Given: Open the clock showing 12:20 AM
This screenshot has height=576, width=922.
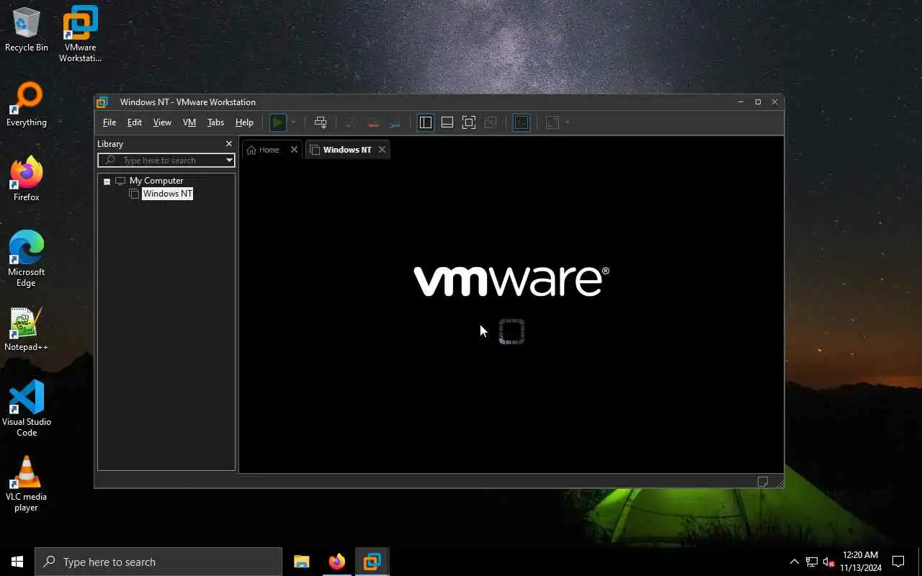Looking at the screenshot, I should [x=860, y=562].
